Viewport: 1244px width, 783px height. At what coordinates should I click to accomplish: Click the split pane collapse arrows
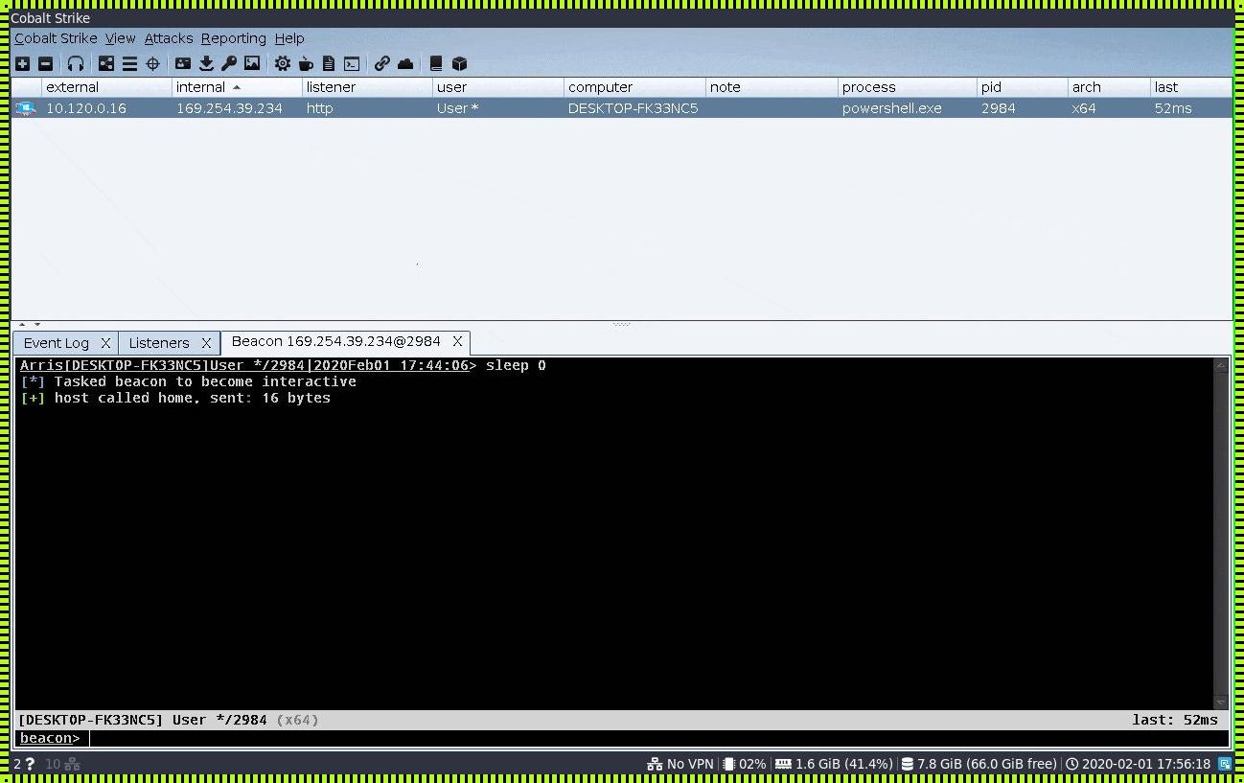pyautogui.click(x=30, y=325)
